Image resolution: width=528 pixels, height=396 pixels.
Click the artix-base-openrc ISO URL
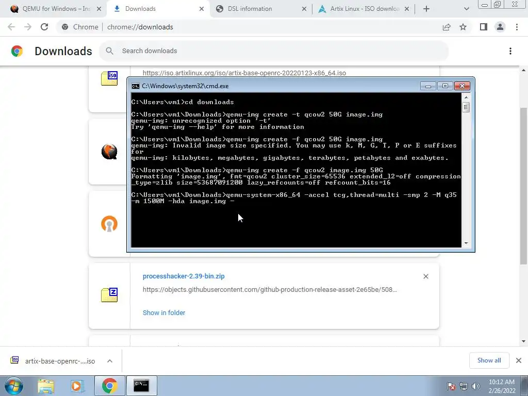click(x=244, y=73)
